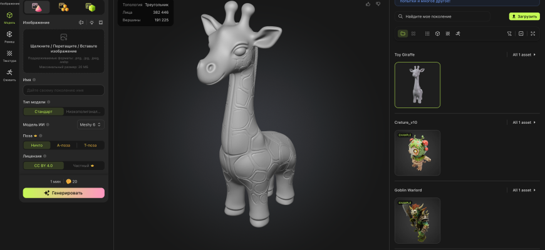Expand All 1 asset for Goblin Warlord
Viewport: 545px width, 250px height.
[x=524, y=190]
